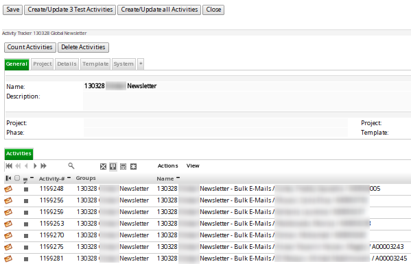Screen dimensions: 411x264
Task: Click the table rows layout icon
Action: pyautogui.click(x=124, y=166)
